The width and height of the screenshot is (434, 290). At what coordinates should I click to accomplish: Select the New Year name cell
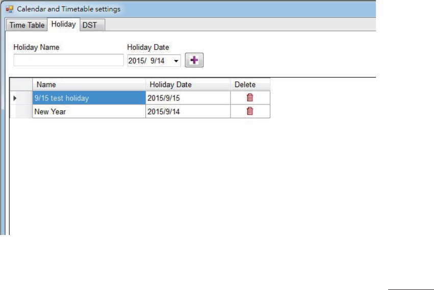pos(89,112)
